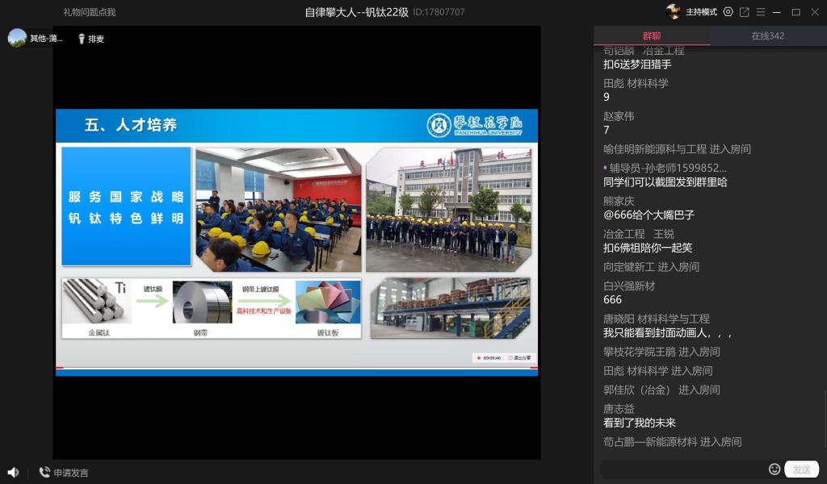Click the 礼物问题点我 link

(90, 12)
